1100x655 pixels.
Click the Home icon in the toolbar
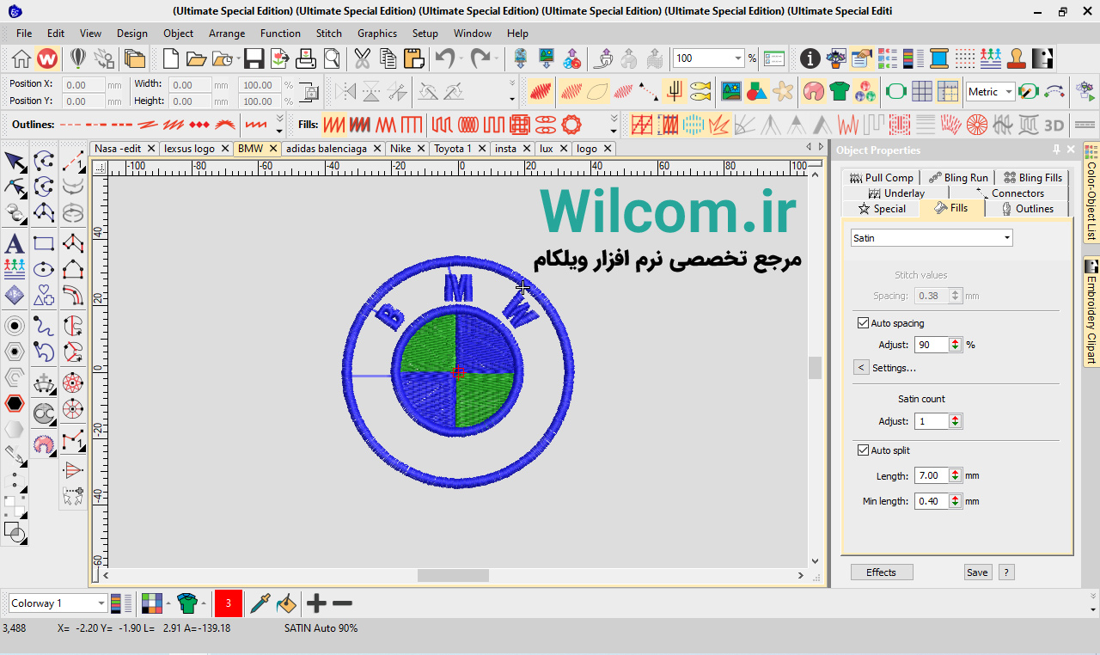tap(21, 58)
